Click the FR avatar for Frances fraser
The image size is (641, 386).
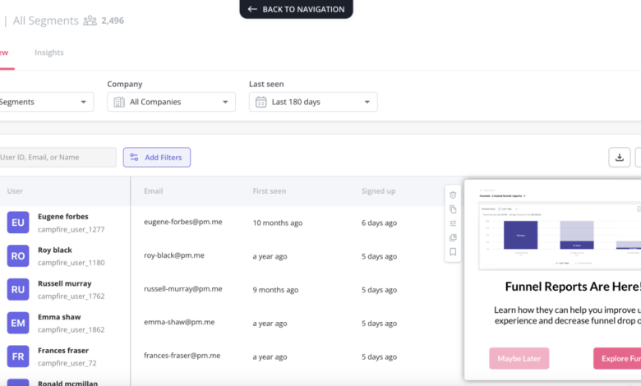18,356
